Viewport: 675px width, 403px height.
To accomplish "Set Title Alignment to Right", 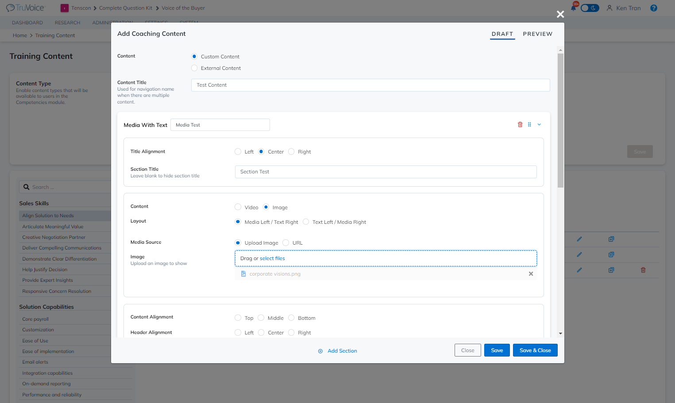I will [291, 152].
